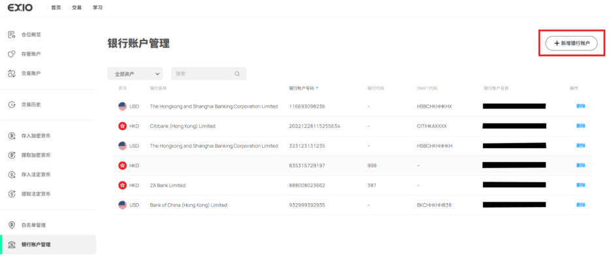Open 交易历史 clock icon
This screenshot has width=611, height=275.
pyautogui.click(x=12, y=105)
